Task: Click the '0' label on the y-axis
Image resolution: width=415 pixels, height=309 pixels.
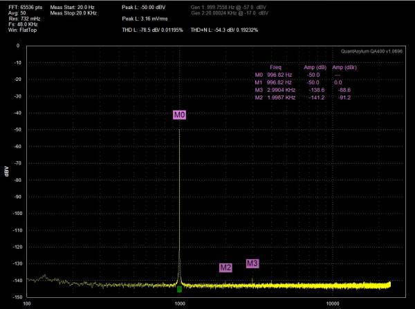Action: coord(18,46)
